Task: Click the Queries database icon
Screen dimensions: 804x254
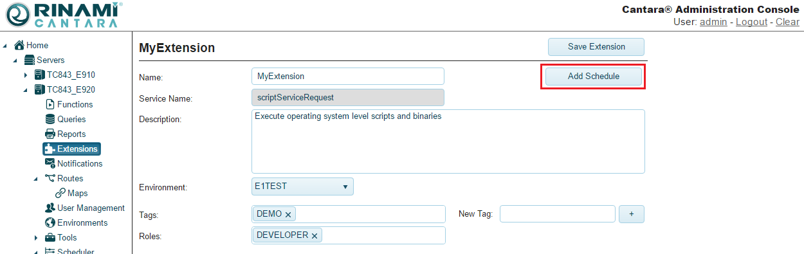Action: (50, 120)
